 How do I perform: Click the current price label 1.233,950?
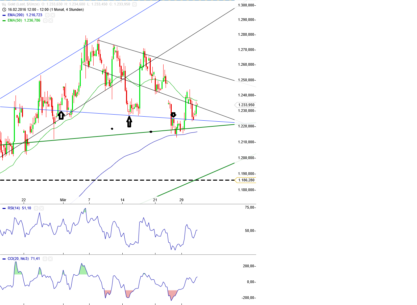246,105
